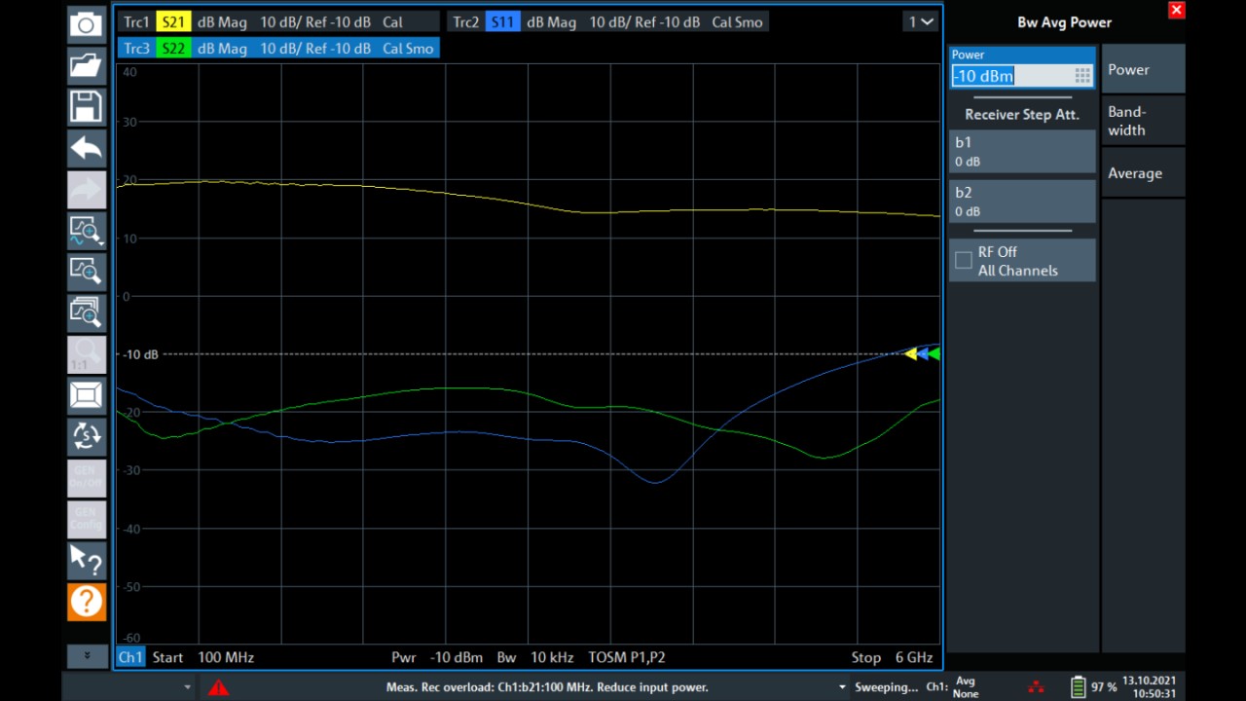Click the 1:1 zoom reset icon
This screenshot has height=701, width=1246.
[86, 354]
